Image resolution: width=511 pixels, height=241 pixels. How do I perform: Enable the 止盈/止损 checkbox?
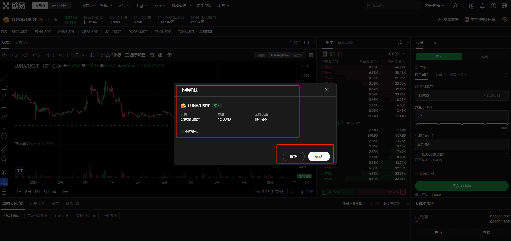417,173
